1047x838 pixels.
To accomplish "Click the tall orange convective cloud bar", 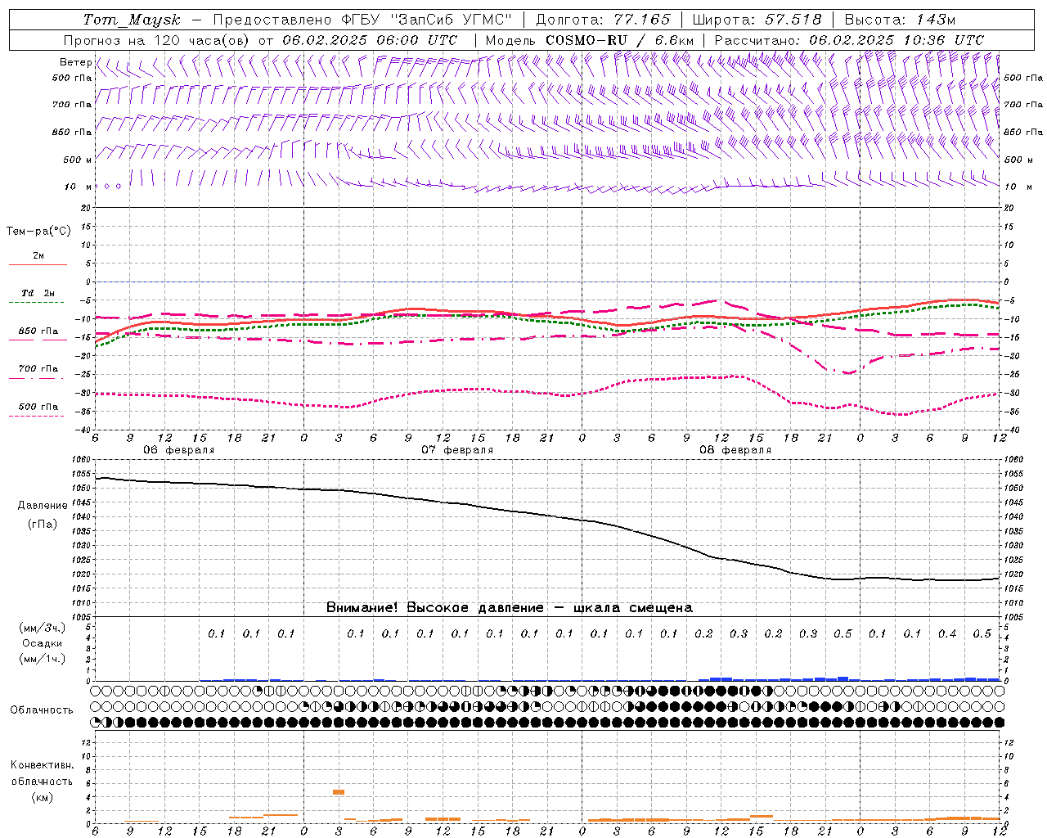I will click(x=339, y=792).
